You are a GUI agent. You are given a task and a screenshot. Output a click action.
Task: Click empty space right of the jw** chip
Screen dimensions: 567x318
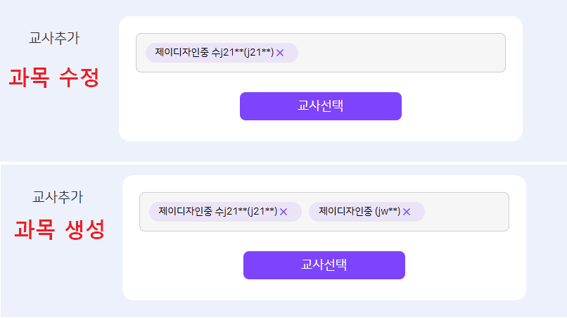click(x=464, y=212)
